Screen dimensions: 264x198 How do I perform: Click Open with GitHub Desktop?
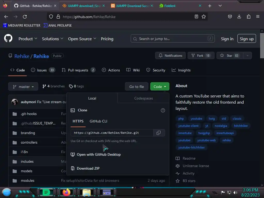[x=96, y=155]
